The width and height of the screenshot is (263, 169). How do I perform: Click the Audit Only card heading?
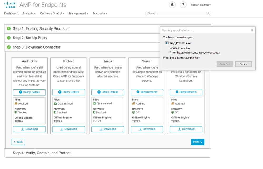click(x=29, y=61)
